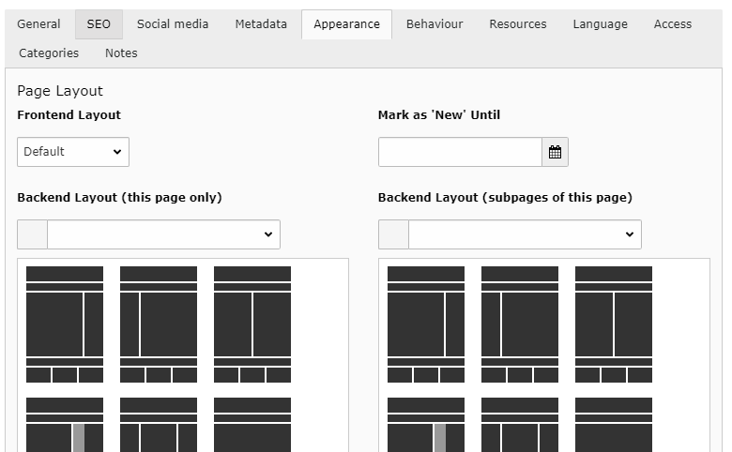Choose left-sidebar layout thumbnail for subpages

[520, 324]
